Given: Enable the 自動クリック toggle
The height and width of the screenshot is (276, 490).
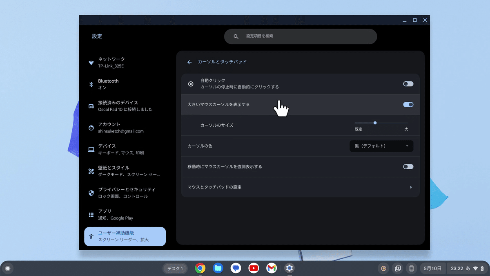Looking at the screenshot, I should [x=408, y=84].
